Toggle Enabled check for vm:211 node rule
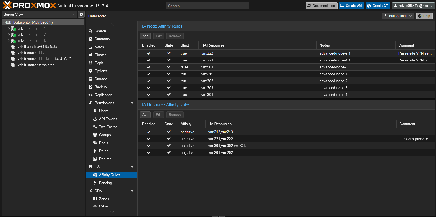Screen dimensions: 436x217 click(x=149, y=74)
